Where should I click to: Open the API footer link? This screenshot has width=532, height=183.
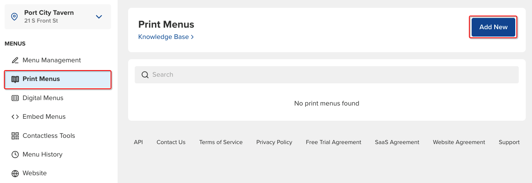[138, 142]
